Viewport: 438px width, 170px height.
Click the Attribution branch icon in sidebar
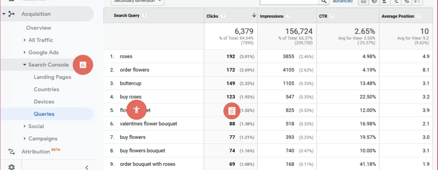click(11, 152)
